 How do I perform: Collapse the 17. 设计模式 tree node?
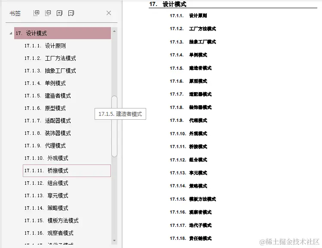tap(11, 33)
